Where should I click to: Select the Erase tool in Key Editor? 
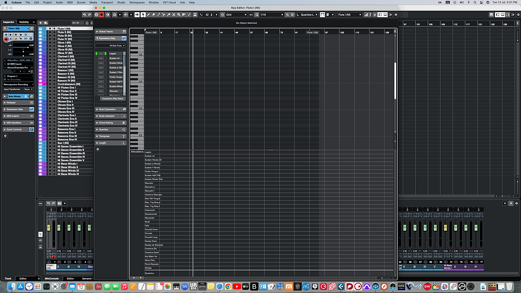point(154,14)
